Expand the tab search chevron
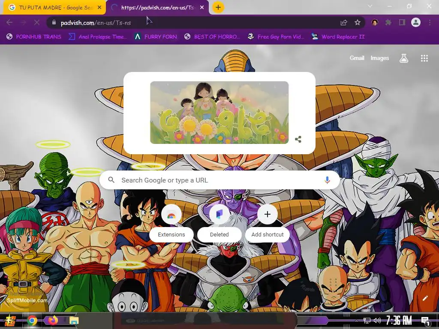439x329 pixels. (370, 6)
